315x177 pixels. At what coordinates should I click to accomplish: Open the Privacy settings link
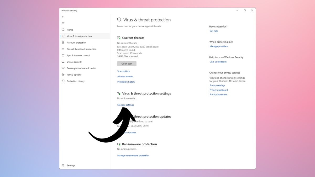(217, 85)
